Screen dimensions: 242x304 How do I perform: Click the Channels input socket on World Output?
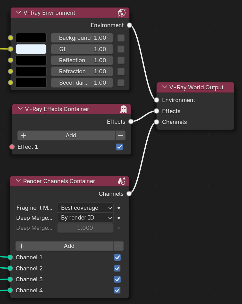(156, 122)
